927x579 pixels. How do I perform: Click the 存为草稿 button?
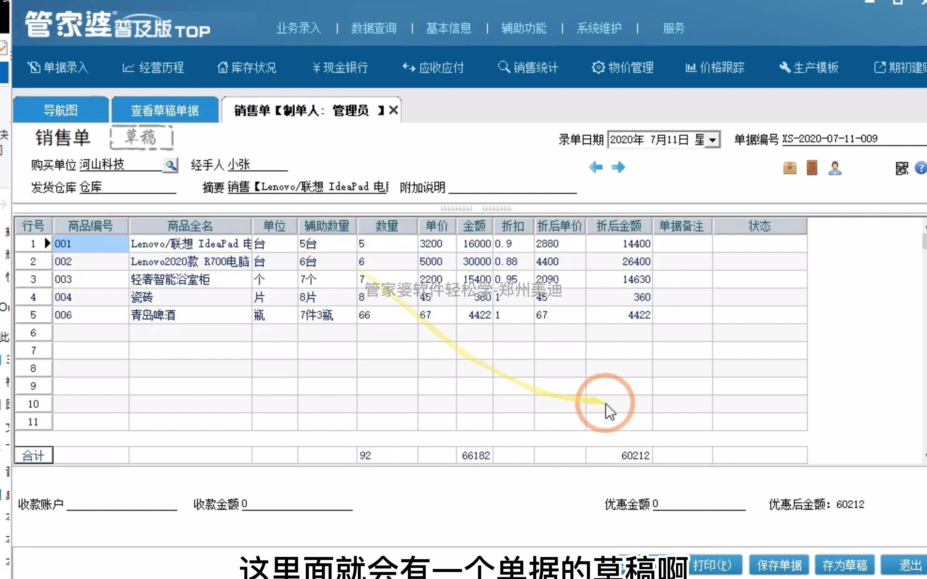[x=845, y=565]
